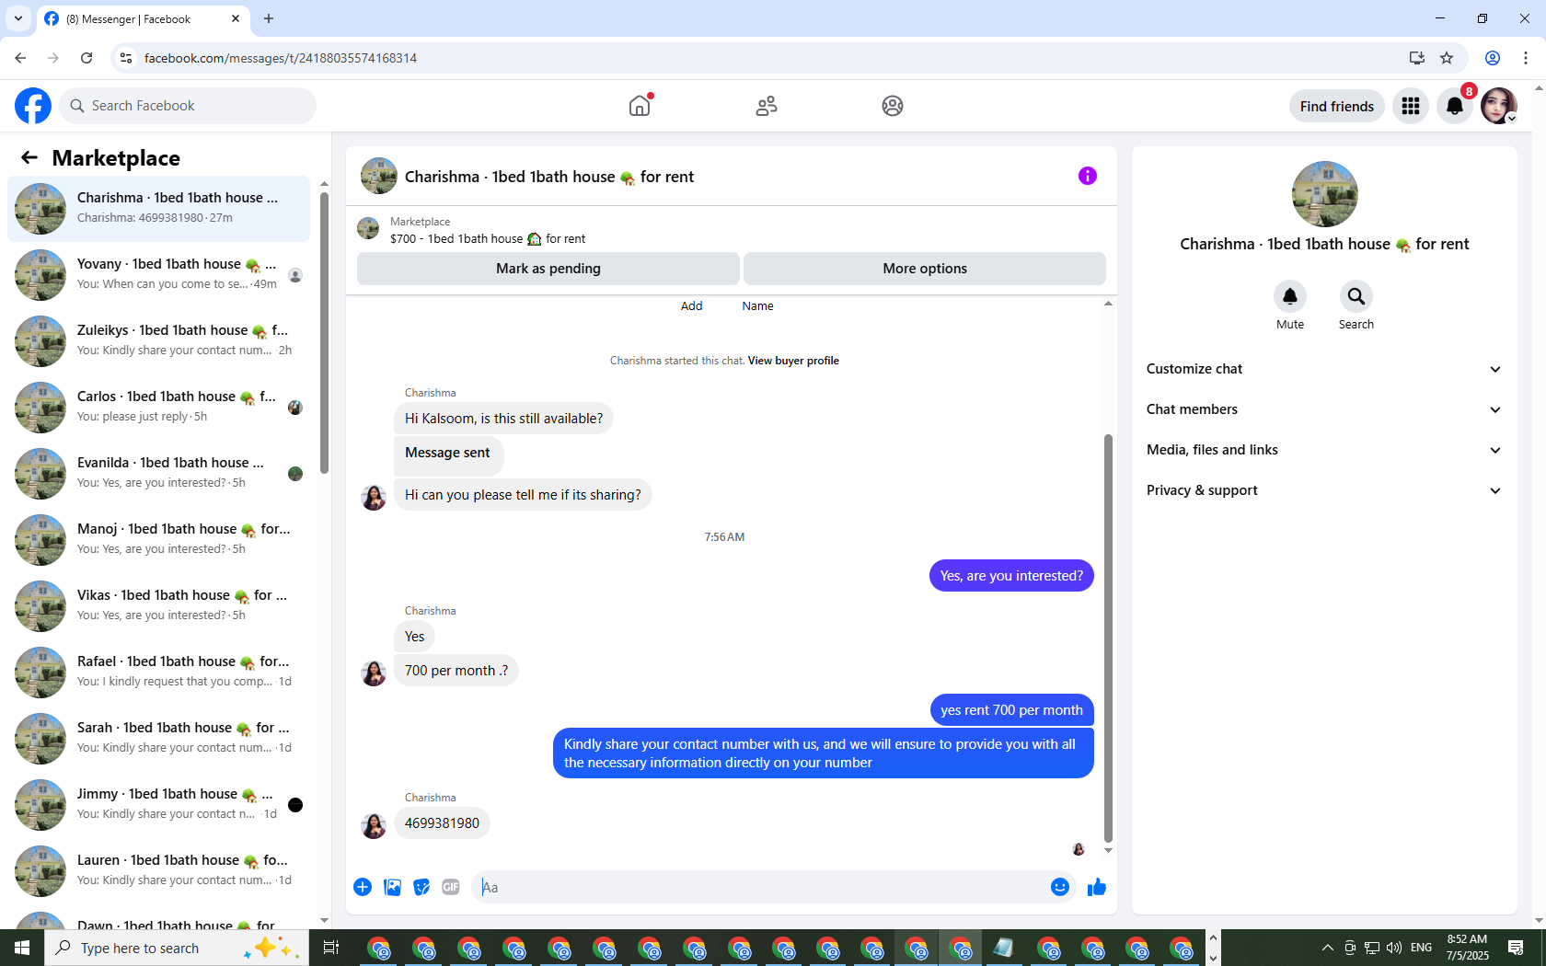Click Charishma's avatar beside sharing message
Viewport: 1546px width, 966px height.
click(374, 497)
